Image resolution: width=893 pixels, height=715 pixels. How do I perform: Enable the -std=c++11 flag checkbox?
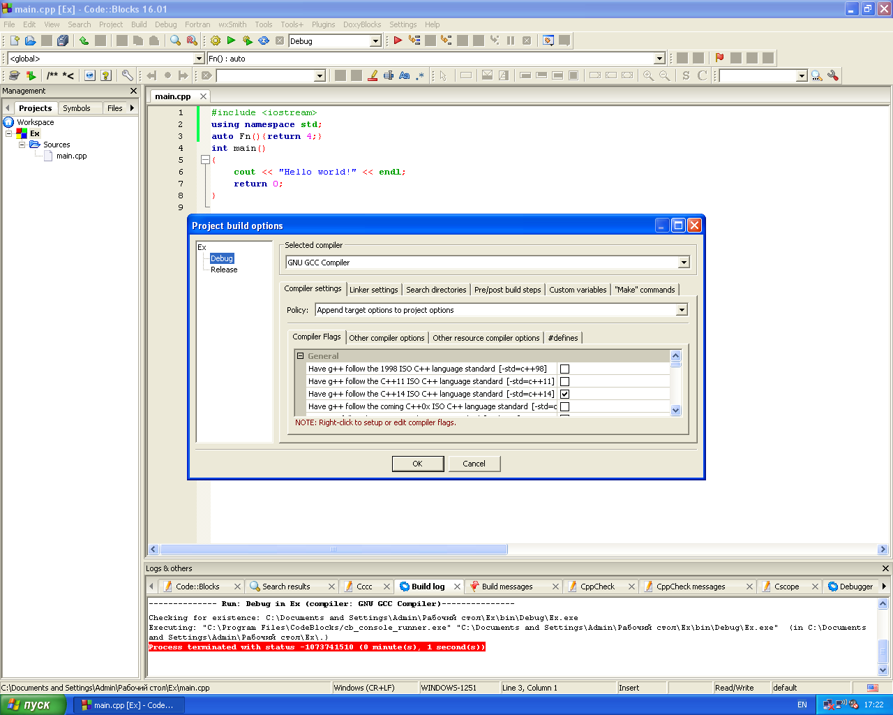tap(564, 382)
